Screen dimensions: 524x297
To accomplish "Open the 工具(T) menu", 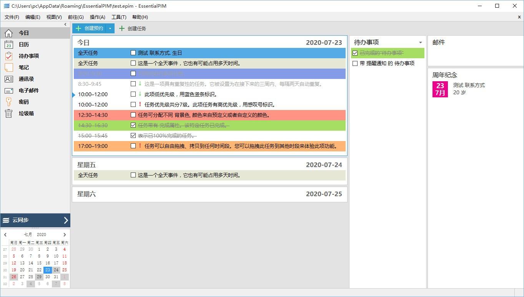I will point(119,17).
